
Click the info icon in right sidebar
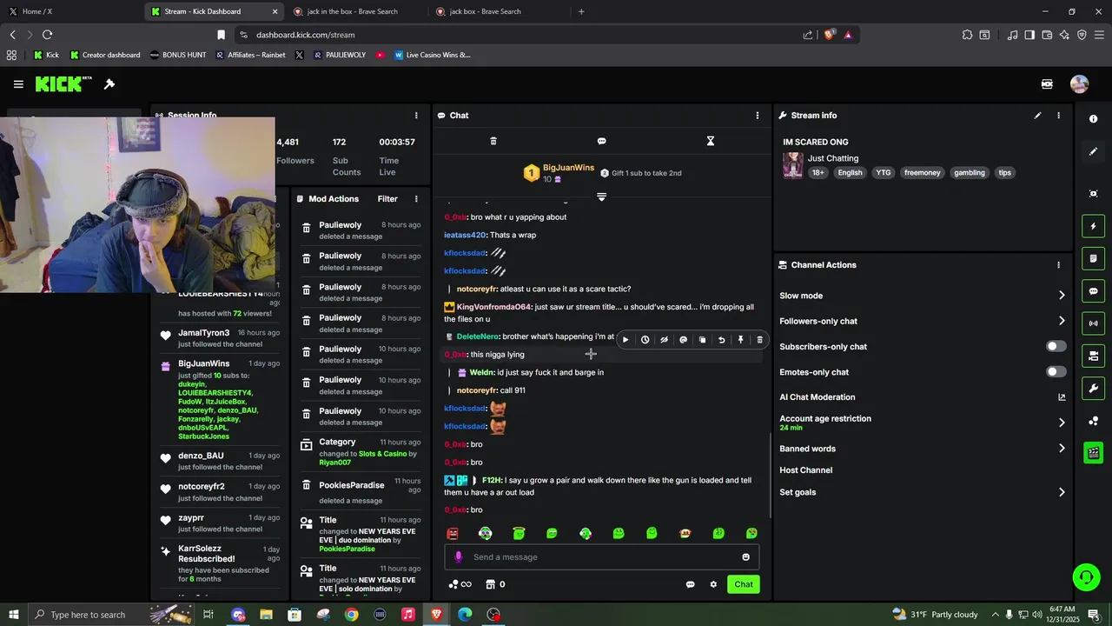coord(1093,119)
